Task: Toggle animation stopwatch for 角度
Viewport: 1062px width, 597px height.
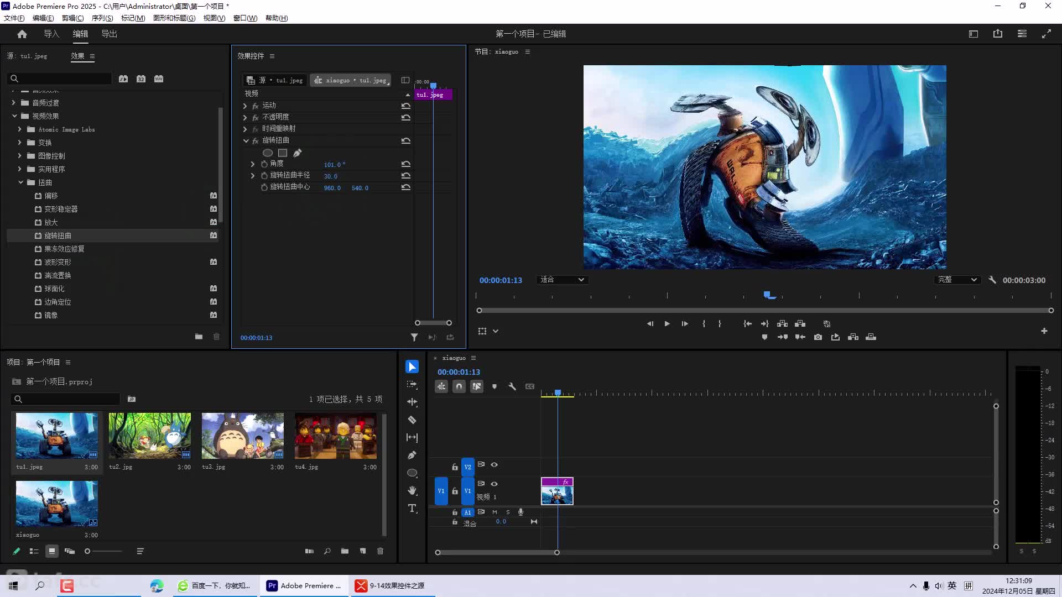Action: coord(264,164)
